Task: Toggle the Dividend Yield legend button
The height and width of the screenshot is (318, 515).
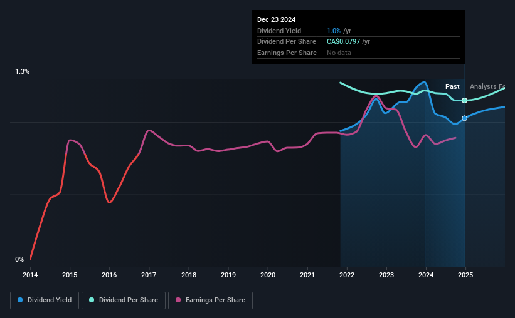Action: pyautogui.click(x=45, y=300)
